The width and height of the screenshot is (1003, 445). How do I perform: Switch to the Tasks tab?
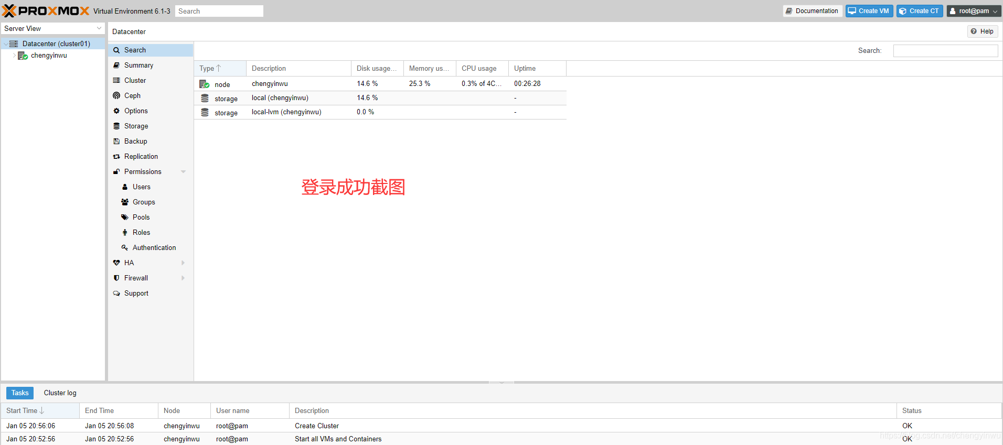click(20, 393)
